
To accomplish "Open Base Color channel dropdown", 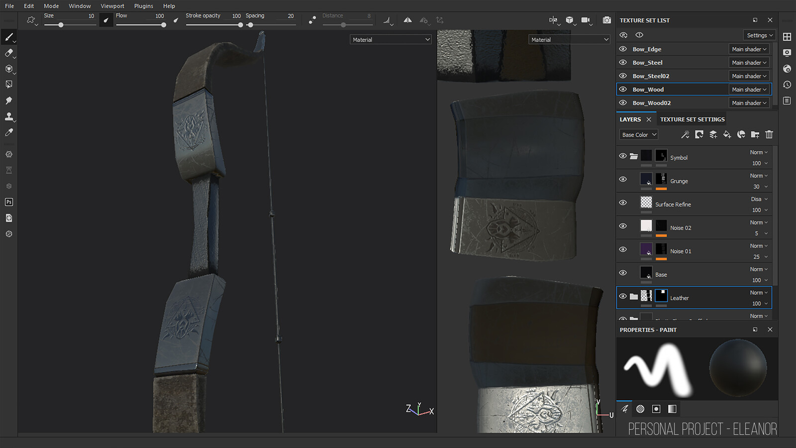I will [639, 135].
